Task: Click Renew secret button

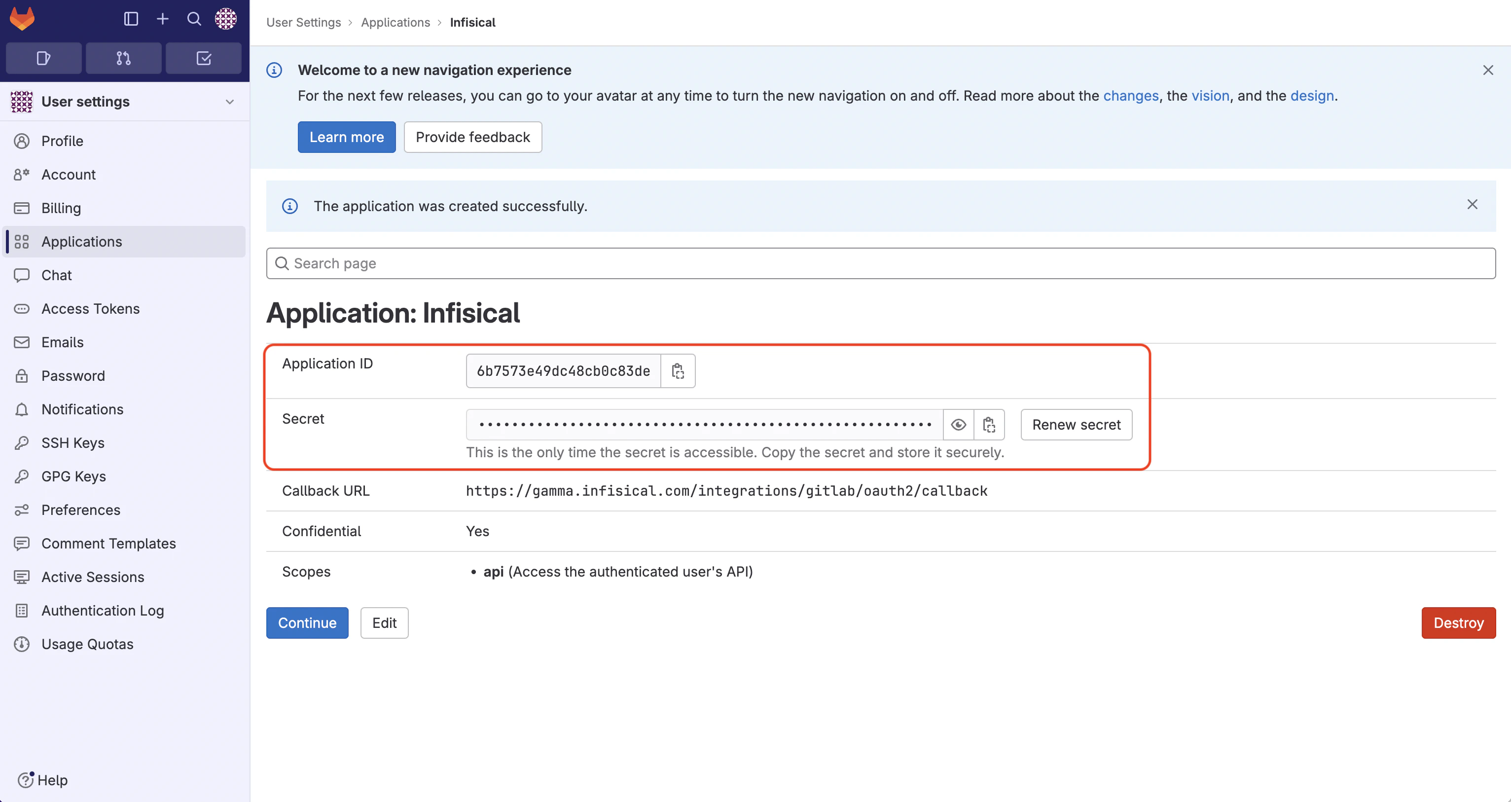Action: tap(1077, 425)
